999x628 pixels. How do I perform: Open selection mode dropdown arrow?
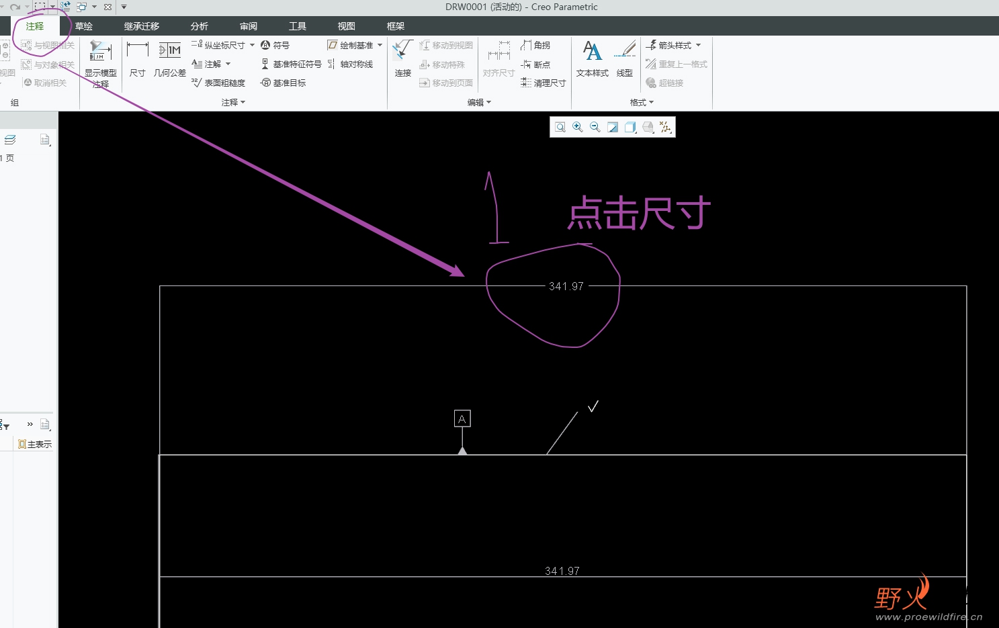[x=52, y=7]
